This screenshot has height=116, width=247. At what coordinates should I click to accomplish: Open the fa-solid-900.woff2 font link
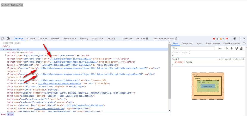click(58, 81)
